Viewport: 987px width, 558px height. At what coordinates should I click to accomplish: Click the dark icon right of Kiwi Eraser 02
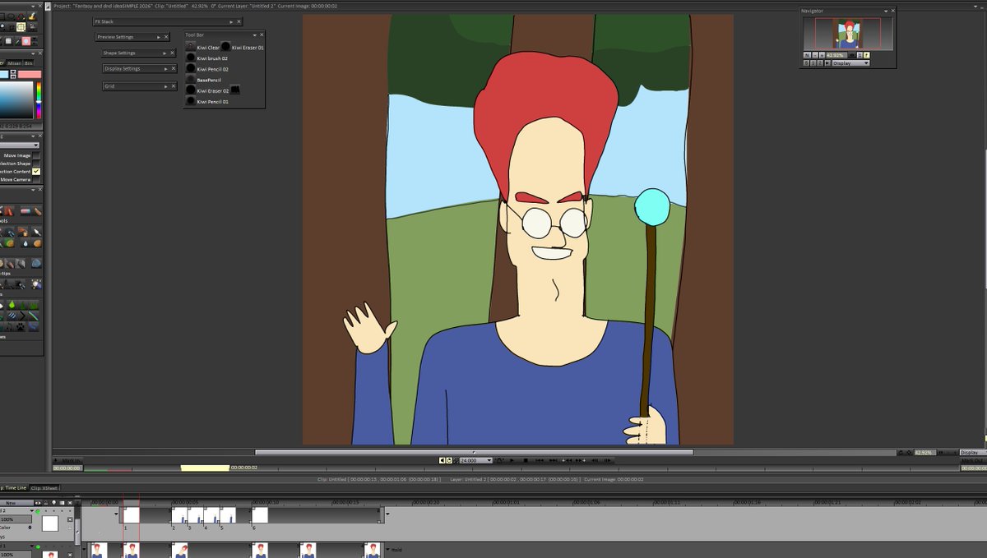[234, 90]
